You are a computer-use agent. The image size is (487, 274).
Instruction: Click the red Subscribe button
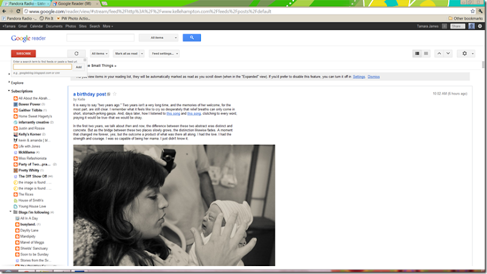pyautogui.click(x=24, y=53)
